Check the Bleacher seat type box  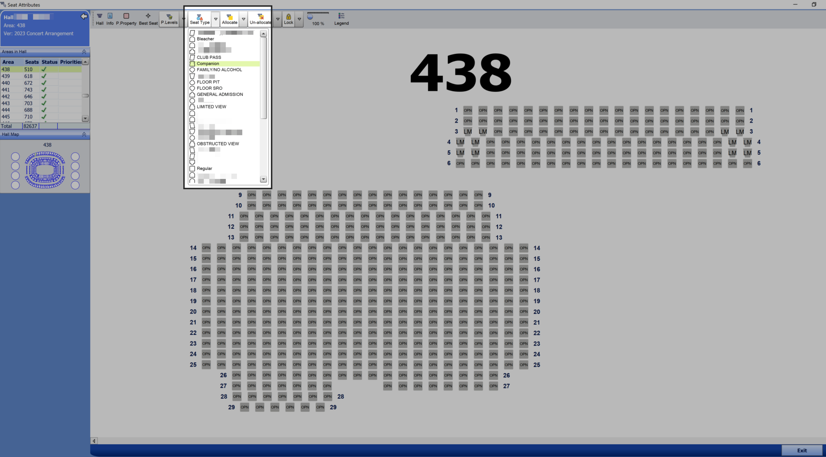coord(192,39)
